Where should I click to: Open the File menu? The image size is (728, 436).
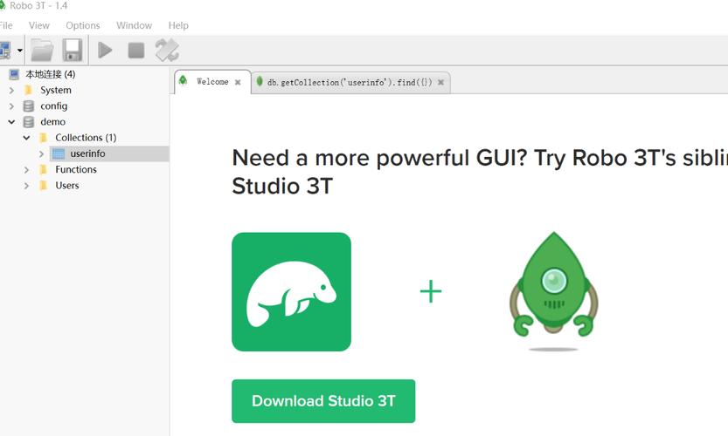[6, 25]
